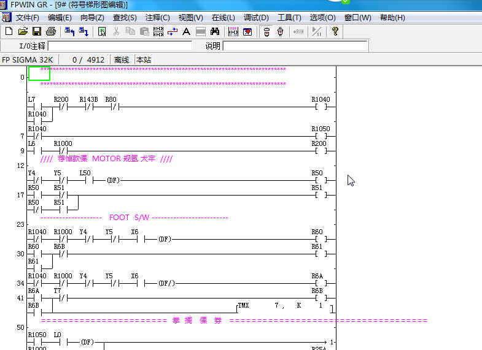Click the Print icon
The height and width of the screenshot is (350, 482).
pos(50,31)
